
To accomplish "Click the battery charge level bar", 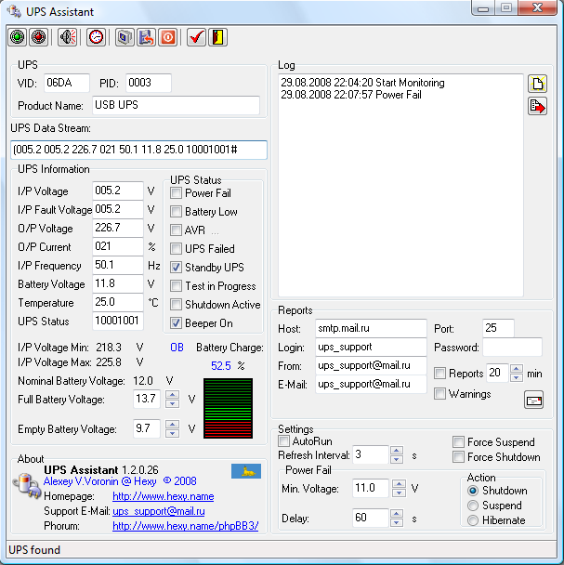I will pyautogui.click(x=229, y=408).
